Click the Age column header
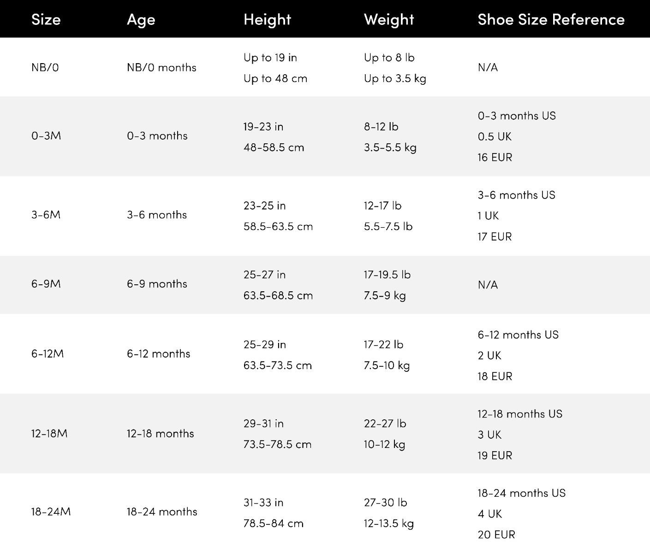650x553 pixels. 141,19
